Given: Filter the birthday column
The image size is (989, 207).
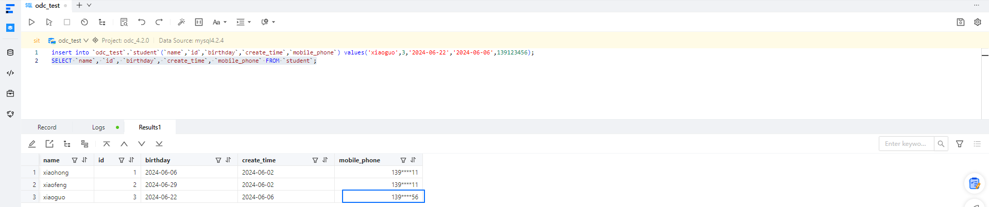Looking at the screenshot, I should (218, 160).
